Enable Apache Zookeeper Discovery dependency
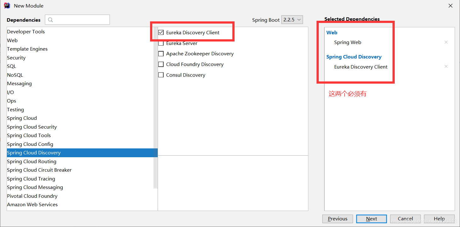This screenshot has height=227, width=460. click(161, 54)
